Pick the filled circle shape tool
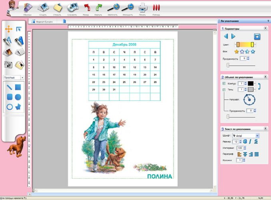Image resolution: width=271 pixels, height=200 pixels. pos(18,97)
